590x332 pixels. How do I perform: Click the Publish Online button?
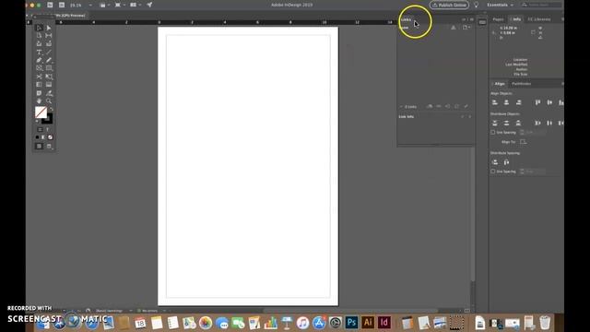tap(449, 5)
